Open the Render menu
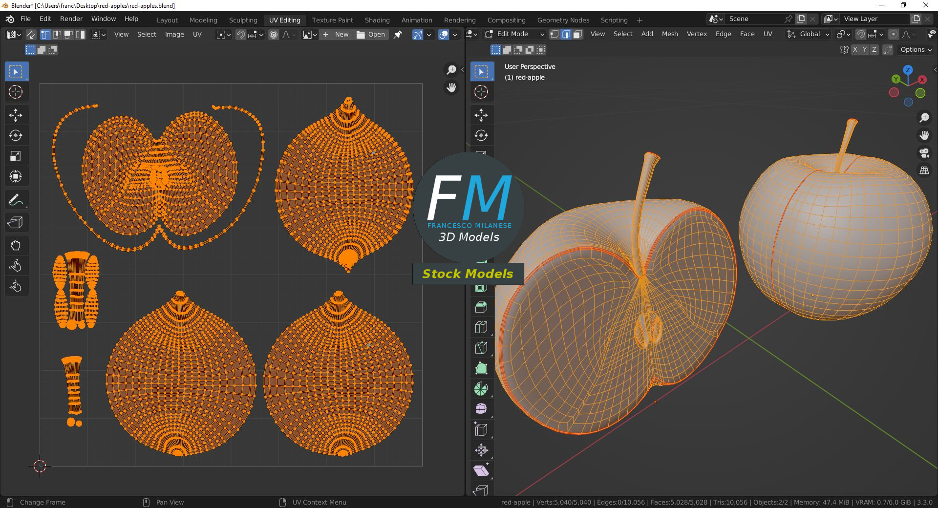This screenshot has width=938, height=508. click(x=71, y=19)
